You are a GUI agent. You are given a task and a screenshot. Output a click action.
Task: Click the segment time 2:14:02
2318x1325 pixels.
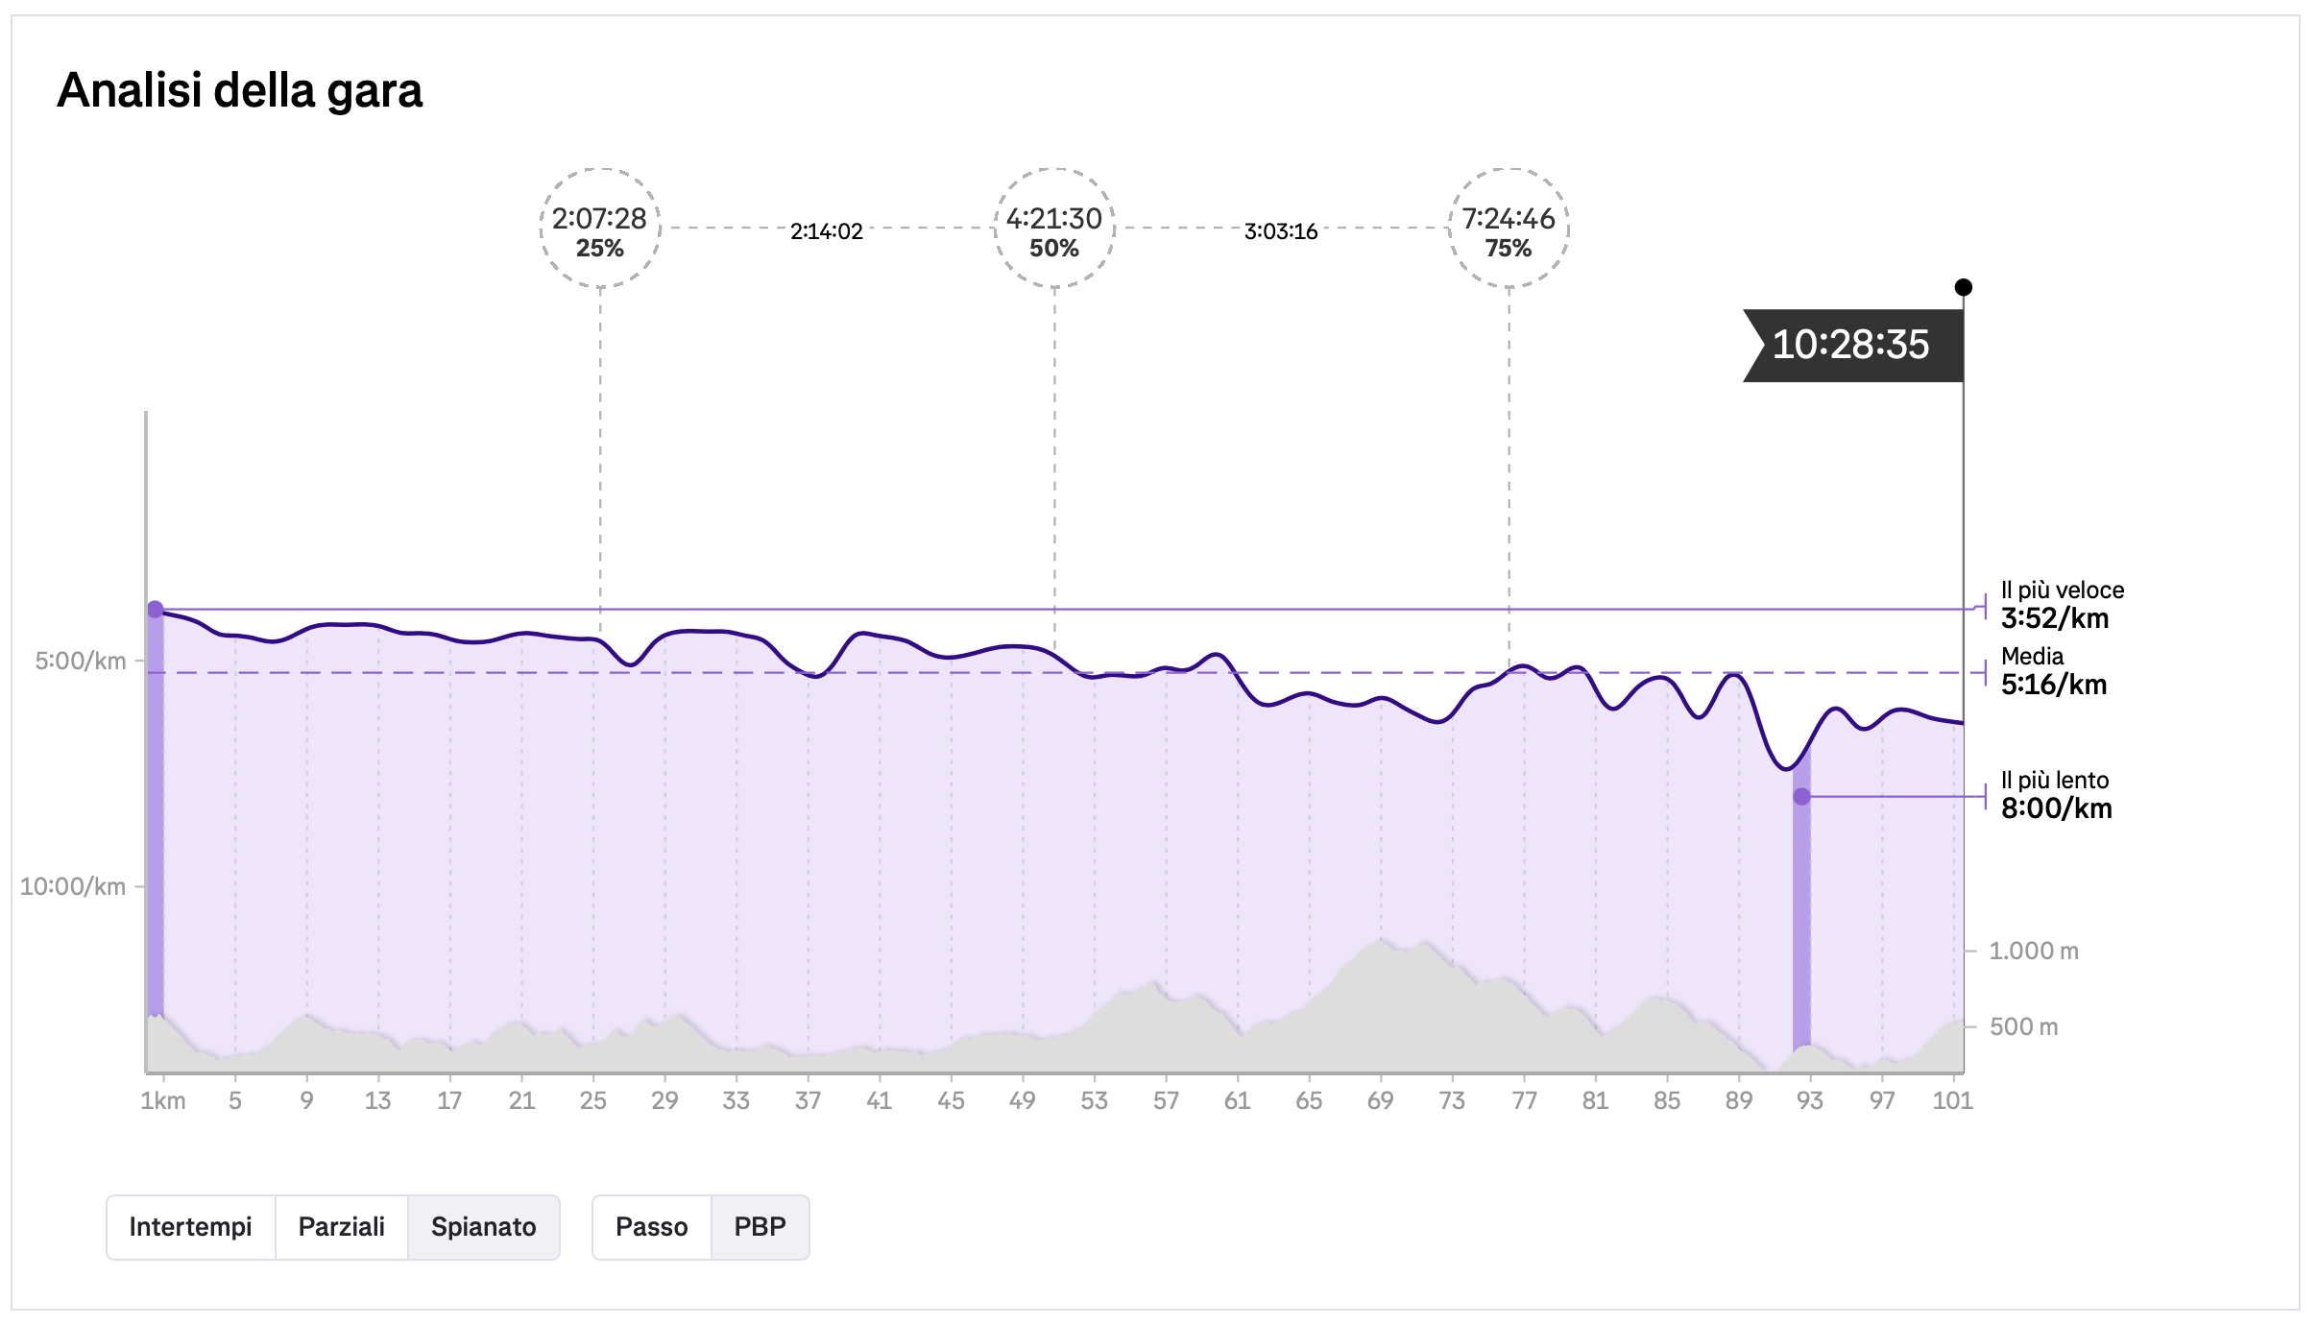click(x=827, y=231)
